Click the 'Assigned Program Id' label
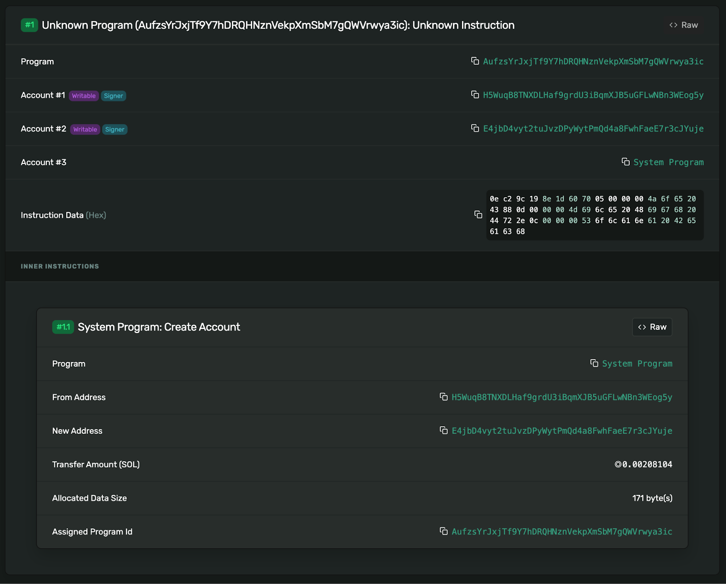Image resolution: width=726 pixels, height=584 pixels. click(92, 531)
